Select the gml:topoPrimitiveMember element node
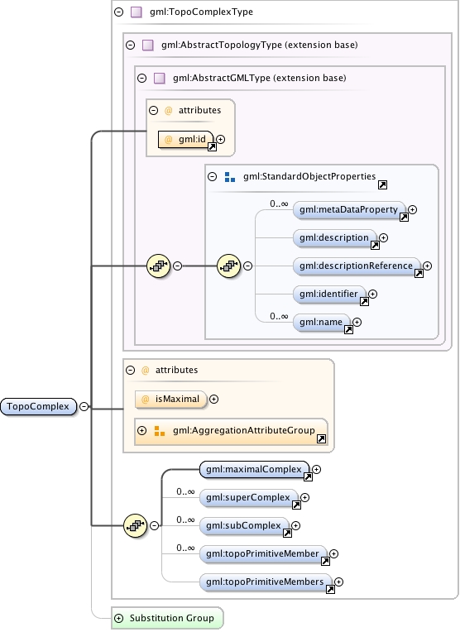The height and width of the screenshot is (632, 460). (263, 554)
